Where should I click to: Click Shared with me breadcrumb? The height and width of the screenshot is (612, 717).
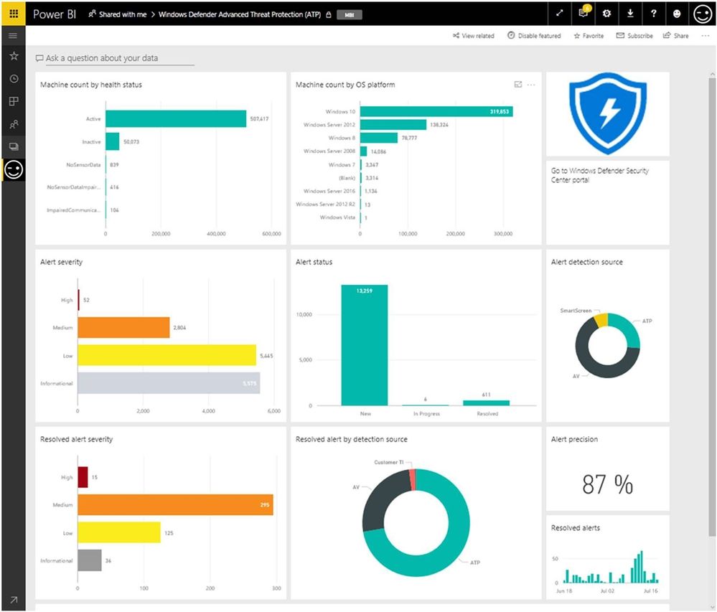point(118,14)
